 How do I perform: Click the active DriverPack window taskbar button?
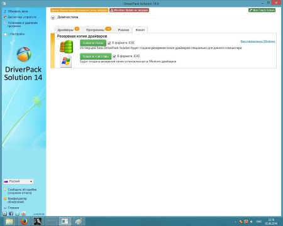(x=65, y=222)
